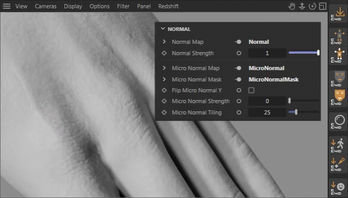
Task: Select the pan camera hand icon
Action: [292, 6]
